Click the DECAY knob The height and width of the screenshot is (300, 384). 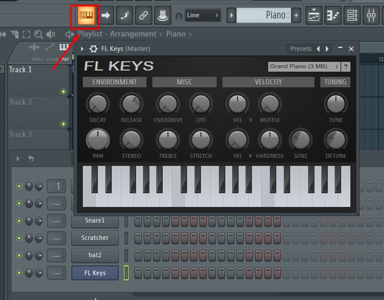[x=98, y=103]
